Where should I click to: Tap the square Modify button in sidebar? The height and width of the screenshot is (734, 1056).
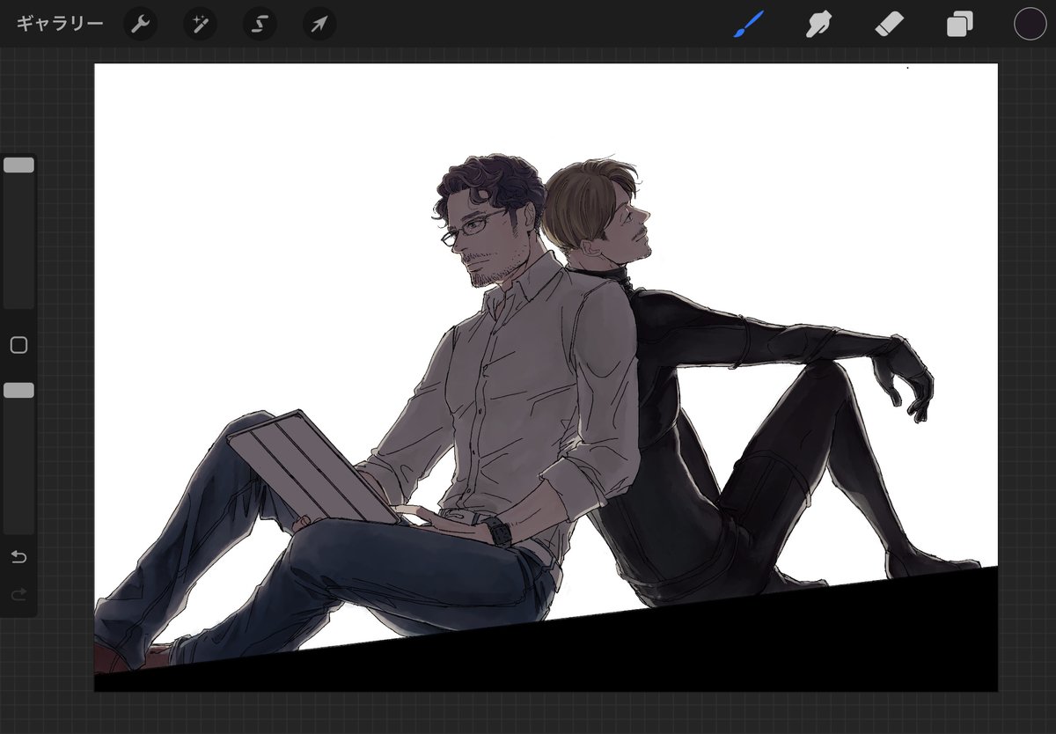[18, 345]
